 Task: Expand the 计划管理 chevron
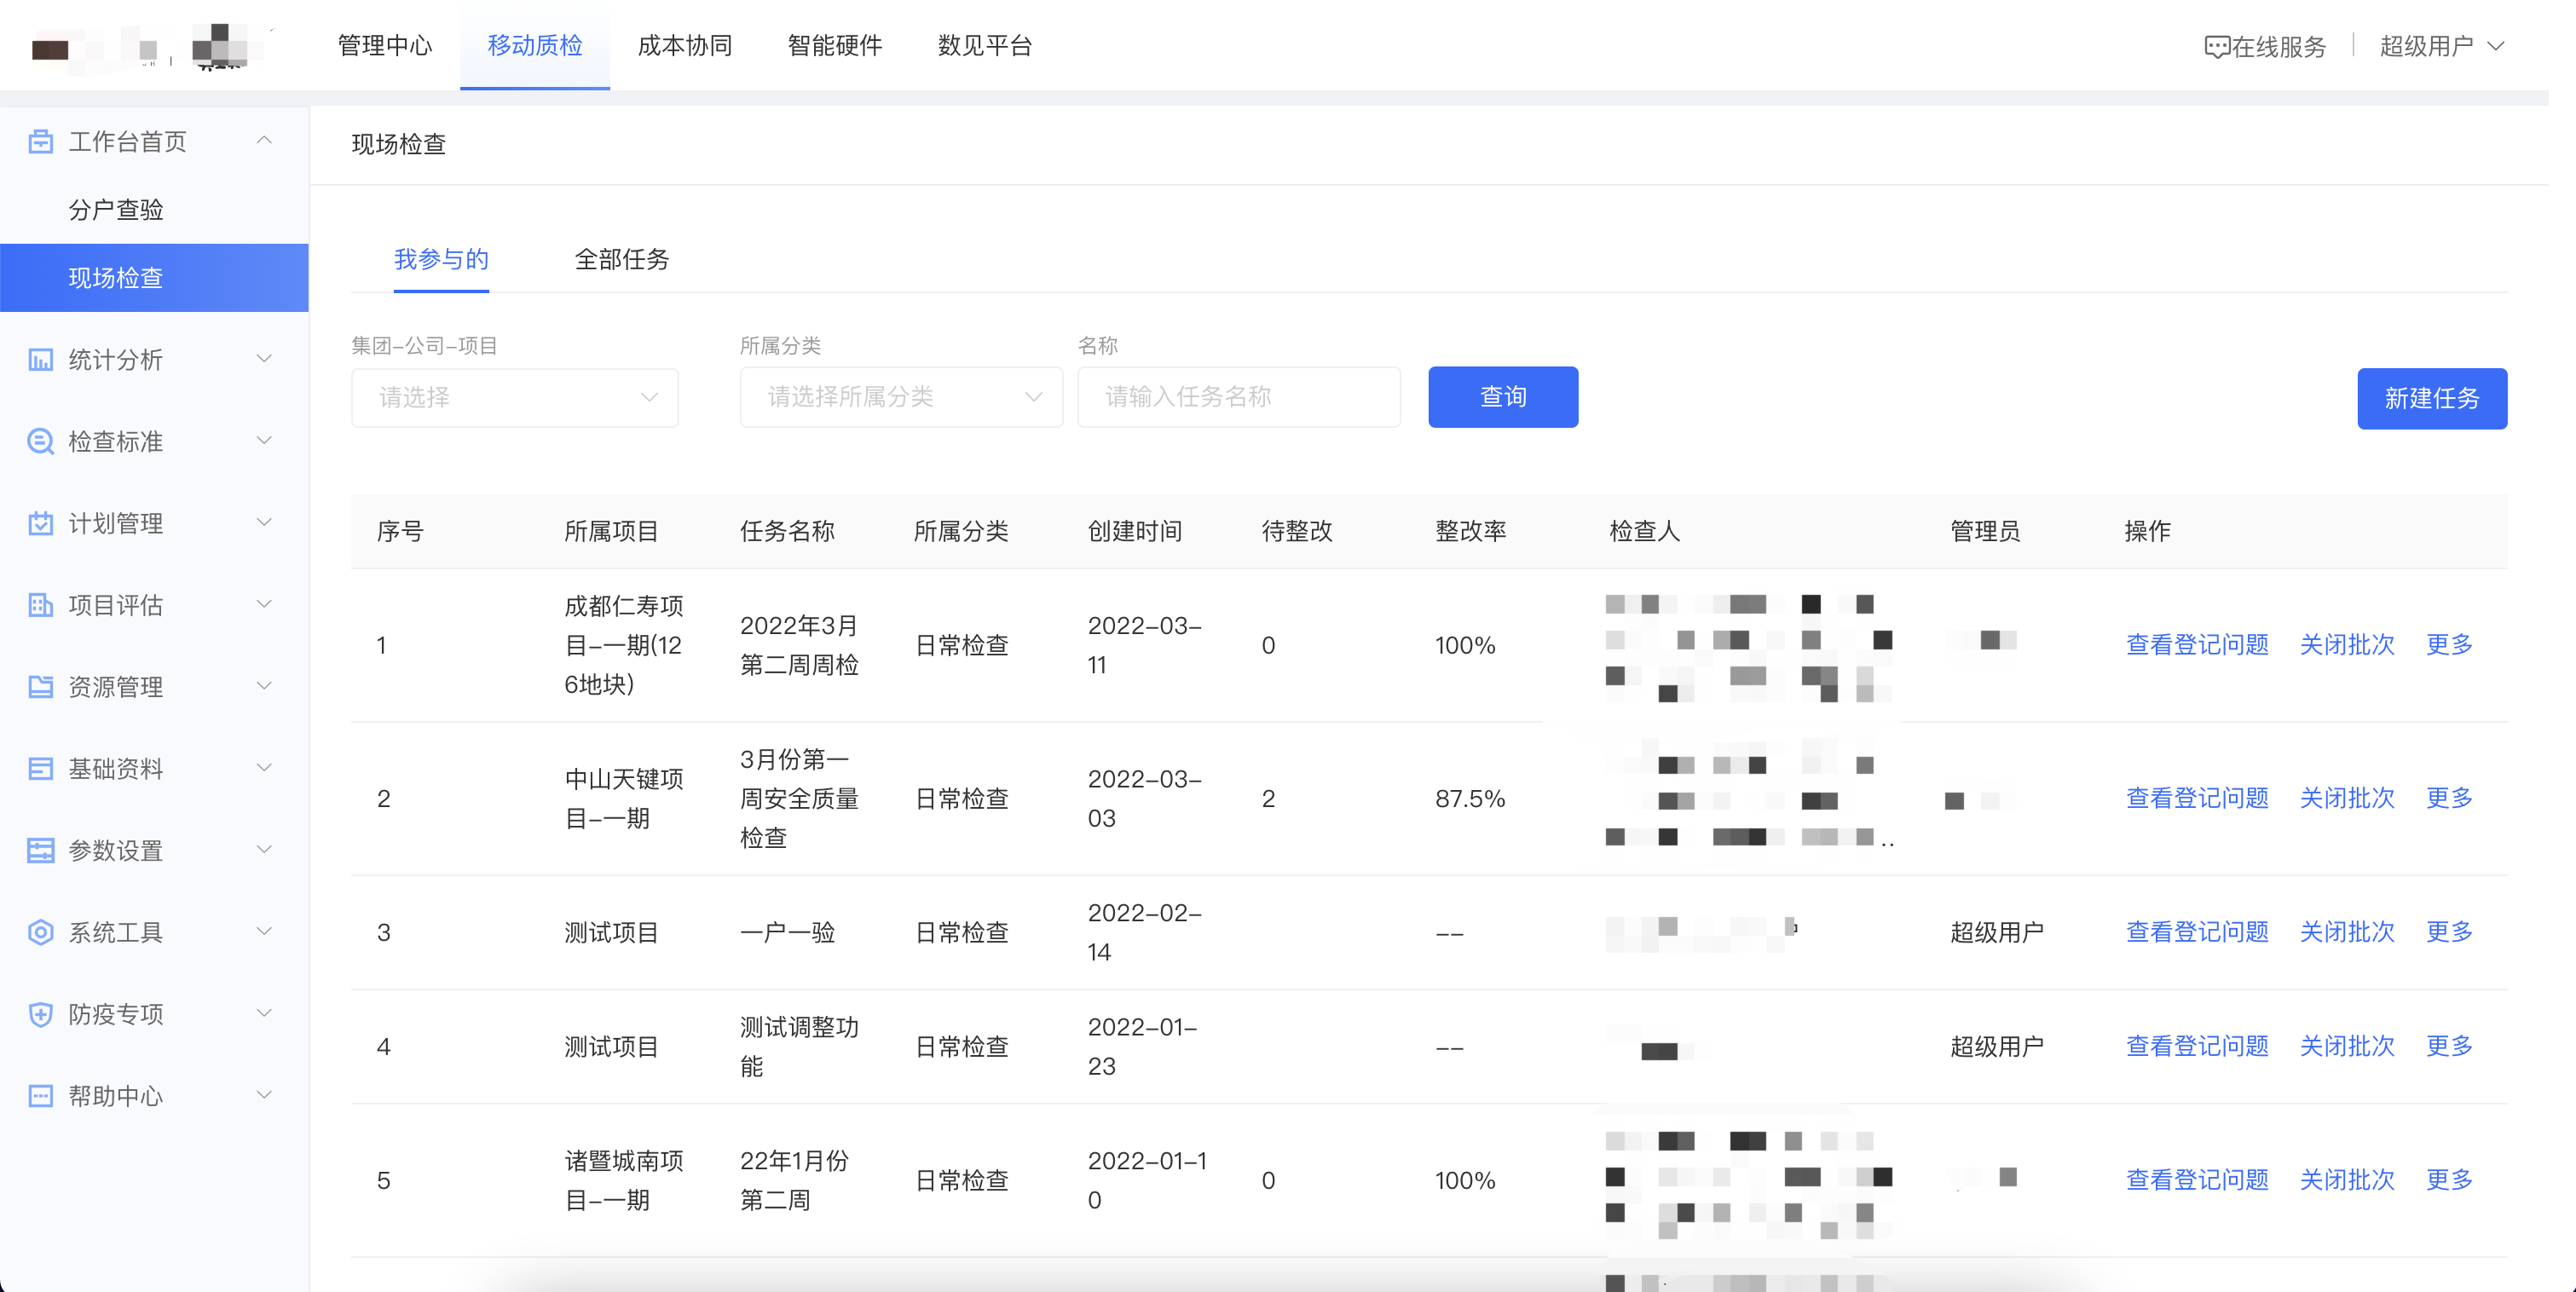264,522
